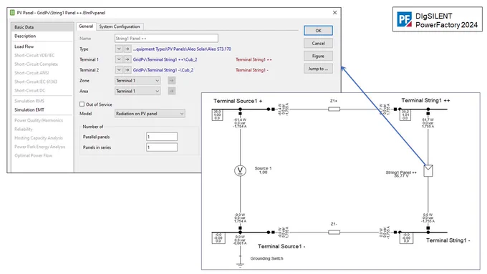Screen dimensions: 487x274
Task: Open the Model dropdown Radiation on PV panel
Action: click(150, 114)
